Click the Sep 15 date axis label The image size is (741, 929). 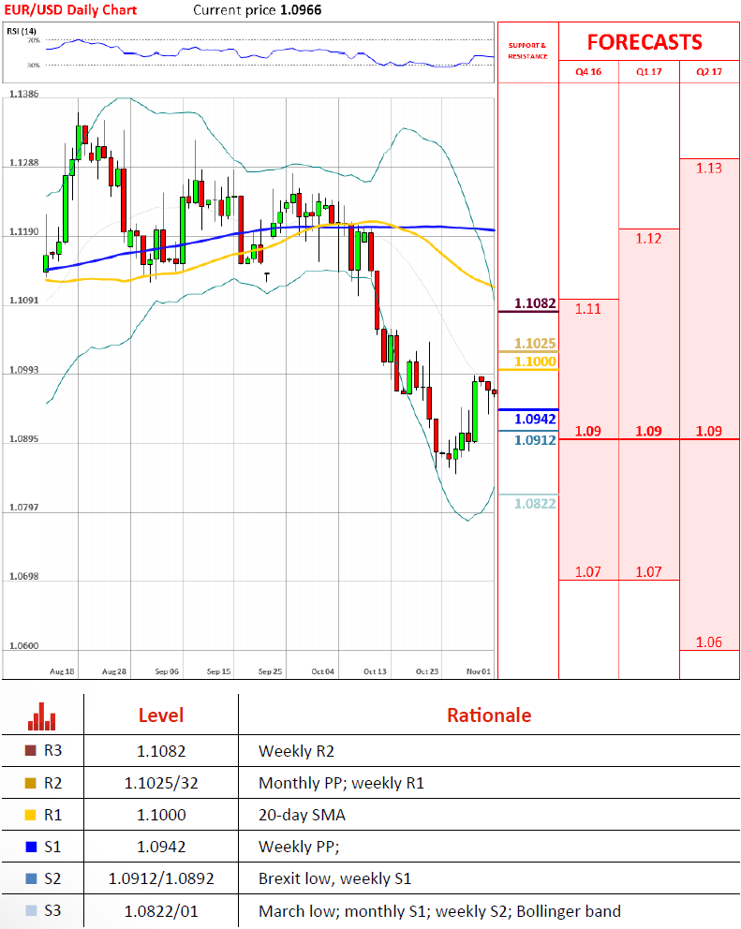click(218, 671)
